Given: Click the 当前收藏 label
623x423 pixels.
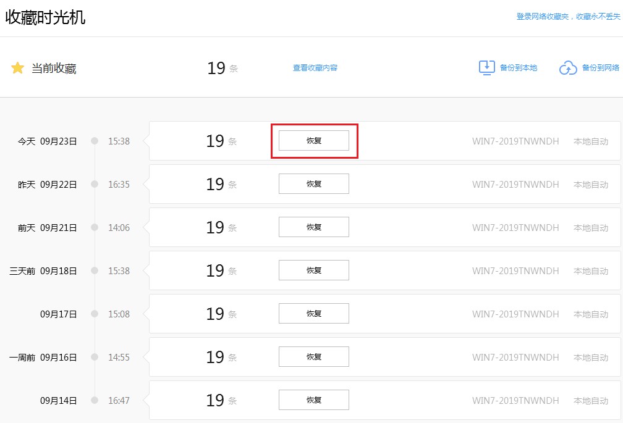Looking at the screenshot, I should (54, 69).
